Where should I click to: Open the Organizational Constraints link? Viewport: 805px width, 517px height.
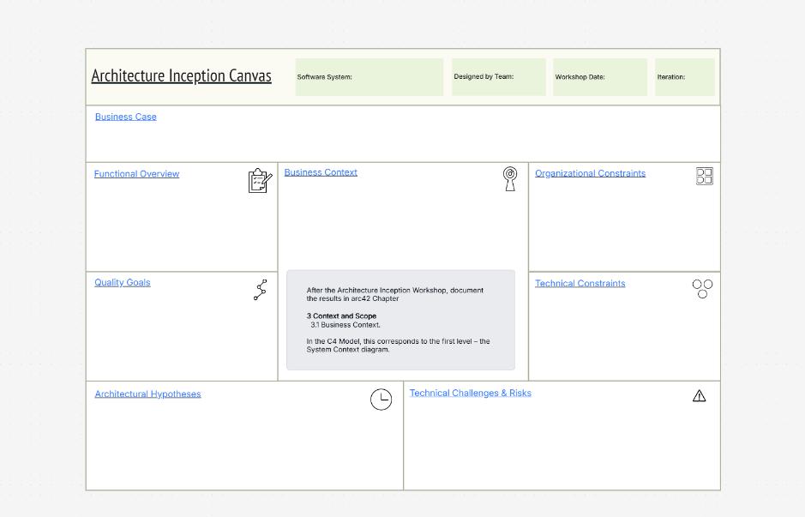click(590, 173)
